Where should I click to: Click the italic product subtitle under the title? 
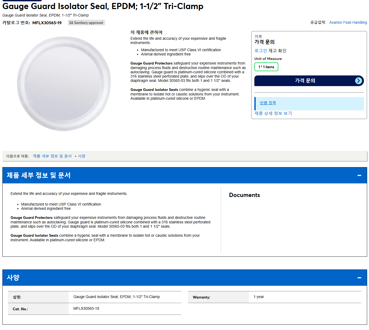(x=46, y=15)
